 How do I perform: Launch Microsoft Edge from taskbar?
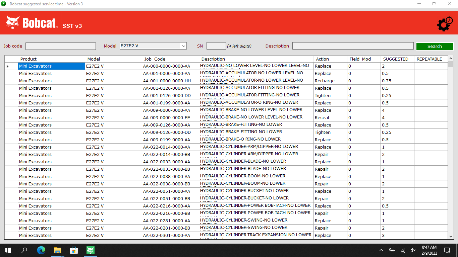click(x=41, y=250)
